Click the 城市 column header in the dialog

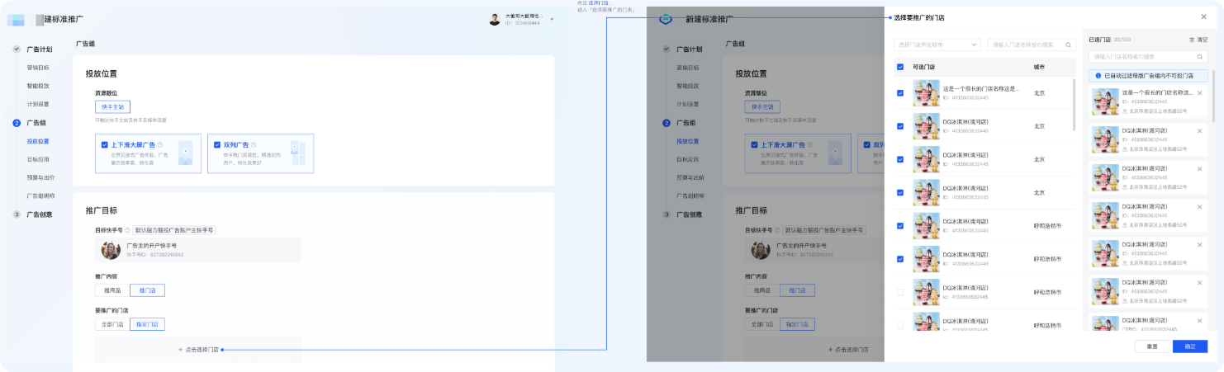pyautogui.click(x=1039, y=67)
